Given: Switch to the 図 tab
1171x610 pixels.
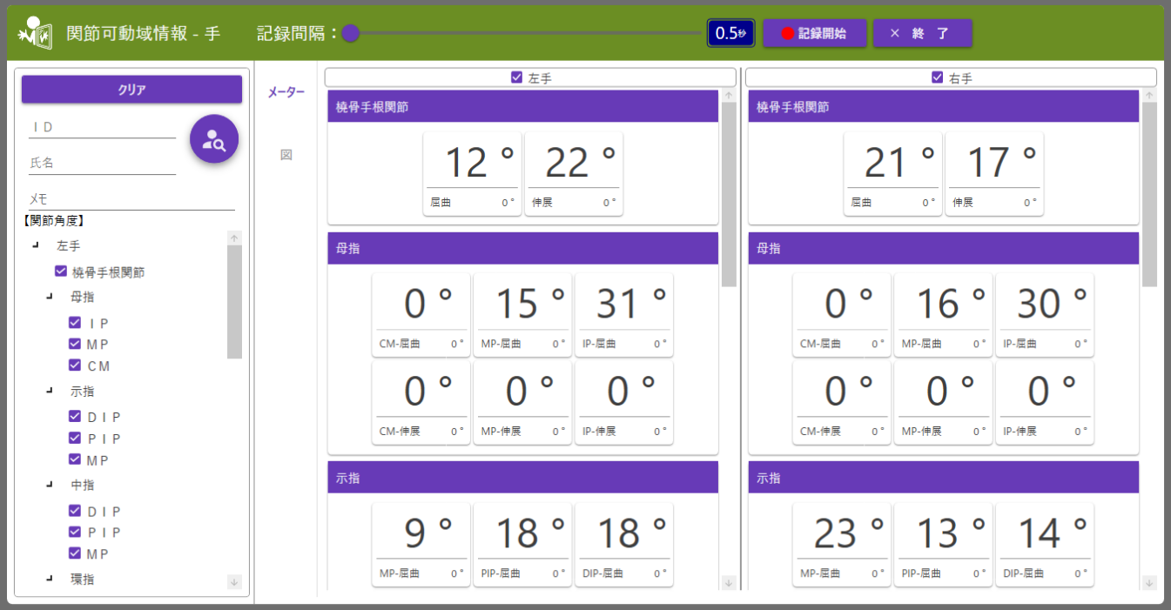Looking at the screenshot, I should (286, 154).
